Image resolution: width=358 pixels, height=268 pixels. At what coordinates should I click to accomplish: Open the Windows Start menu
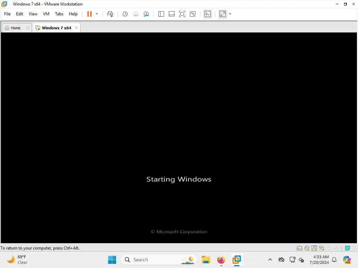point(112,260)
